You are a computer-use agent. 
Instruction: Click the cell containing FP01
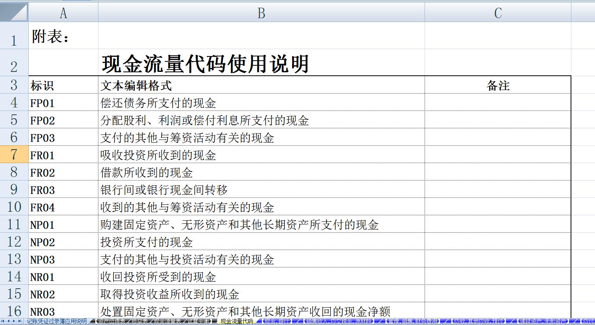point(62,103)
